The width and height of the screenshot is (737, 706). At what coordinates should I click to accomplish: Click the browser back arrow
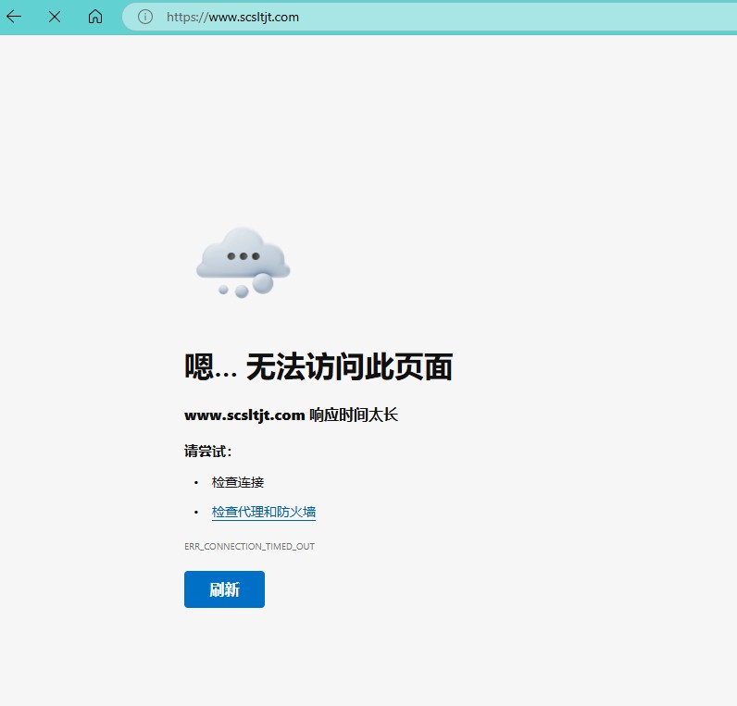click(14, 17)
